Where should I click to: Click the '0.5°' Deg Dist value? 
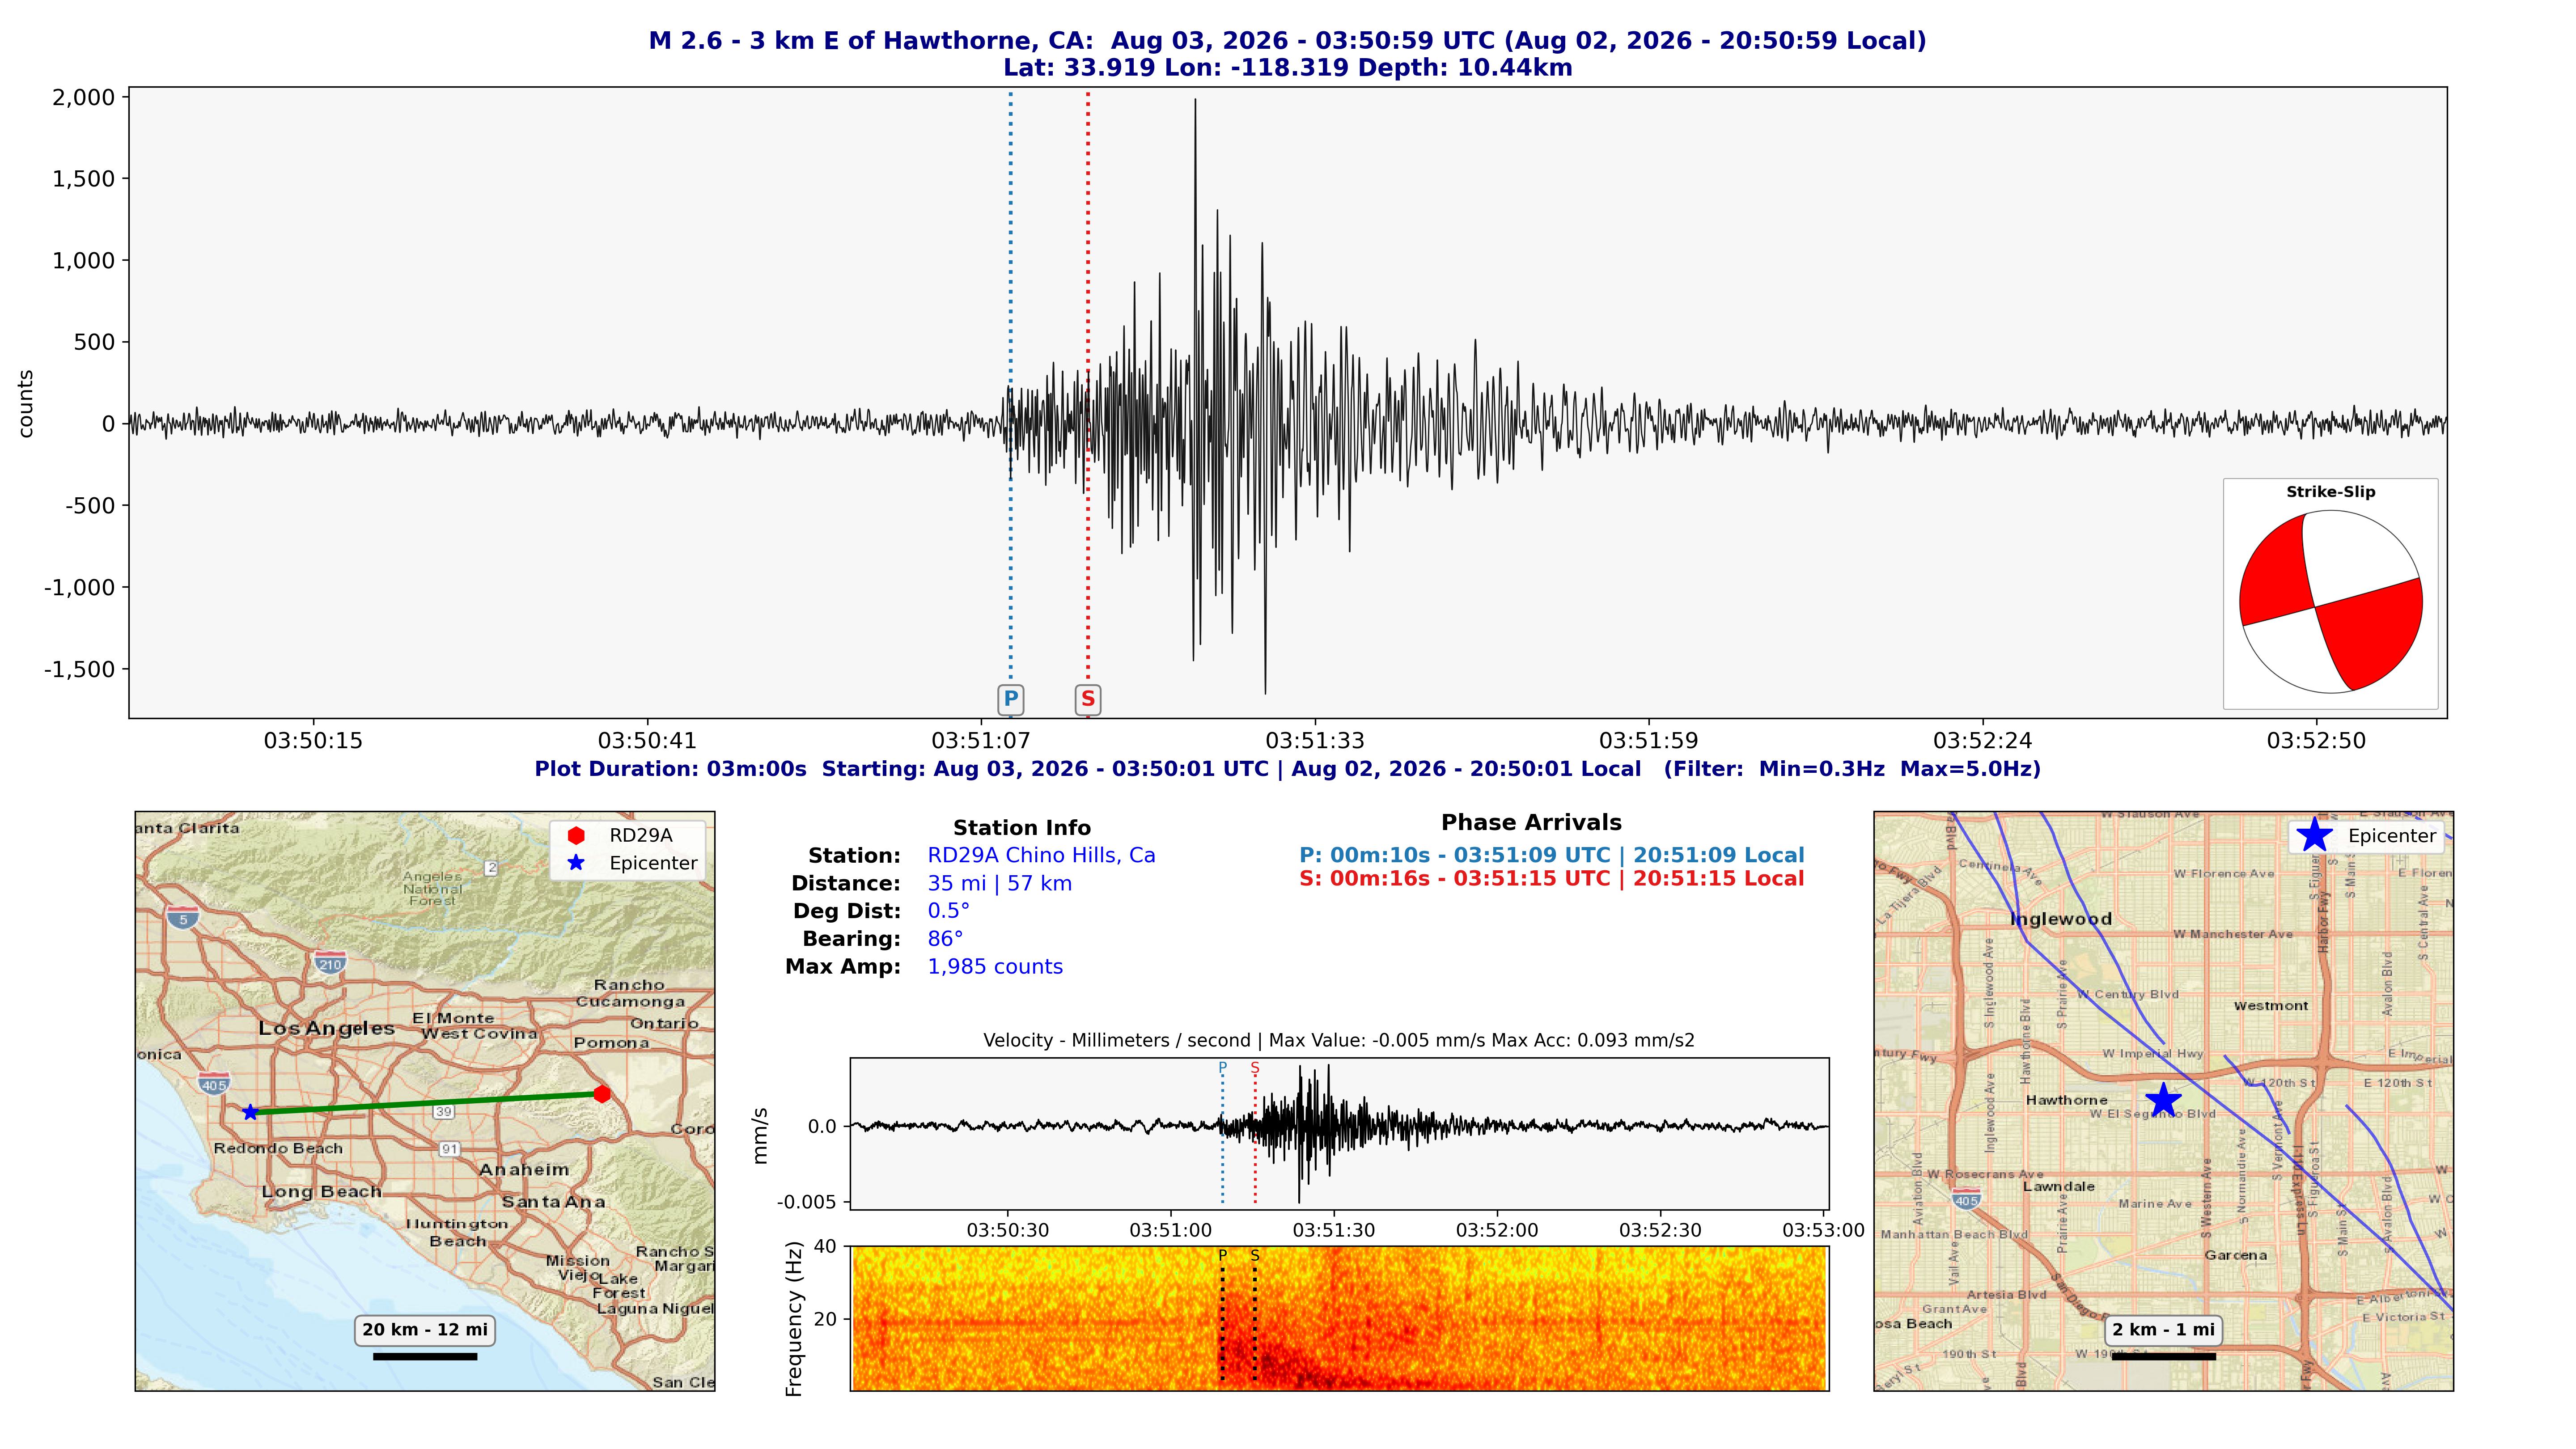[949, 911]
